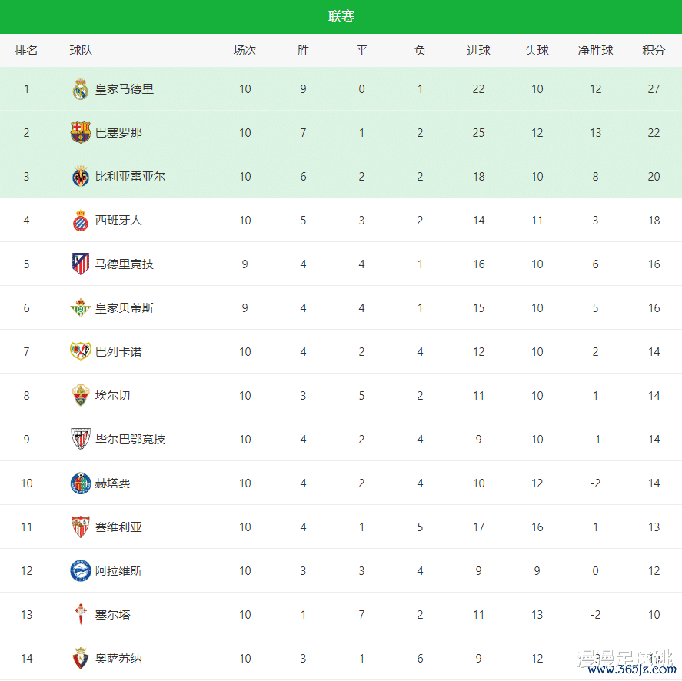Click the Espanyol club crest
This screenshot has width=682, height=681.
tap(81, 221)
